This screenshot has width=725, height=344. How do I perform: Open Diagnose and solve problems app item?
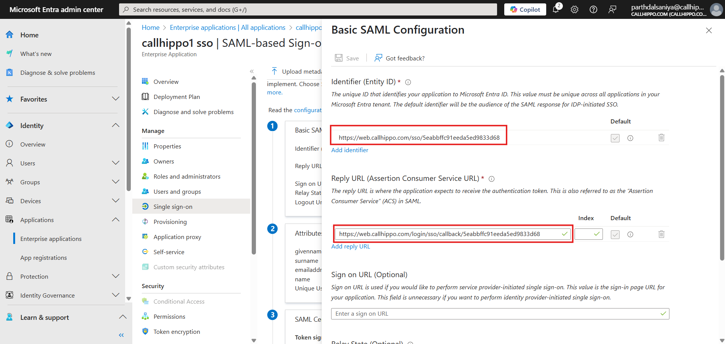(194, 112)
